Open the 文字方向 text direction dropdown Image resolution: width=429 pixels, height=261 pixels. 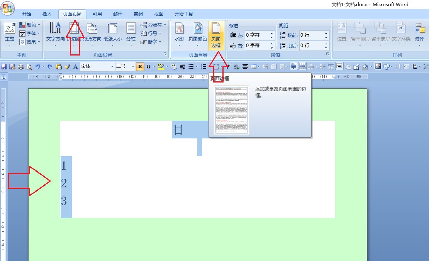(55, 34)
